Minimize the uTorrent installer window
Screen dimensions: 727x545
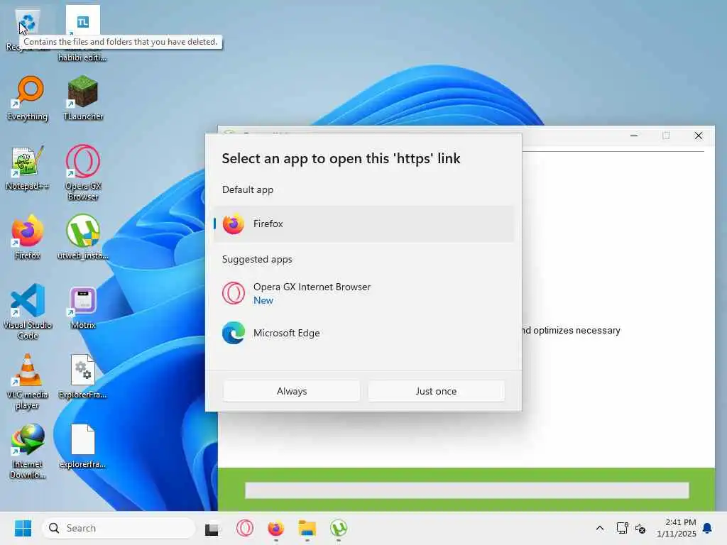[x=634, y=136]
